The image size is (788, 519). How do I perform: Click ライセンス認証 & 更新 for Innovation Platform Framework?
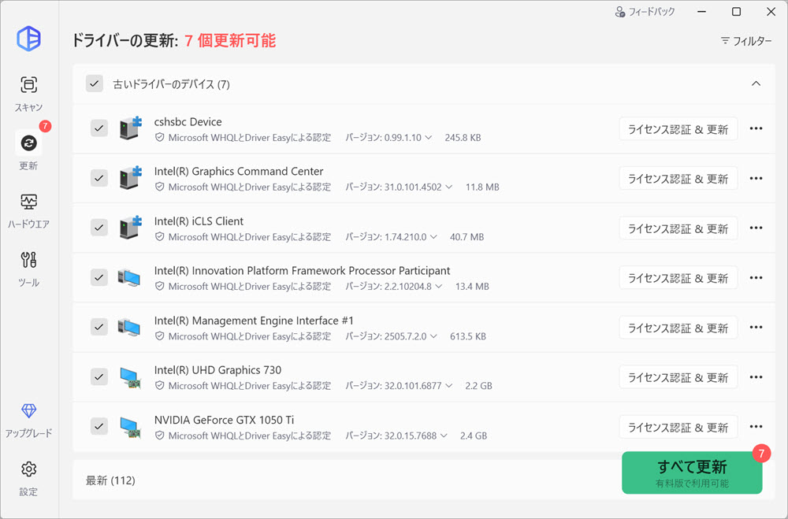tap(678, 278)
